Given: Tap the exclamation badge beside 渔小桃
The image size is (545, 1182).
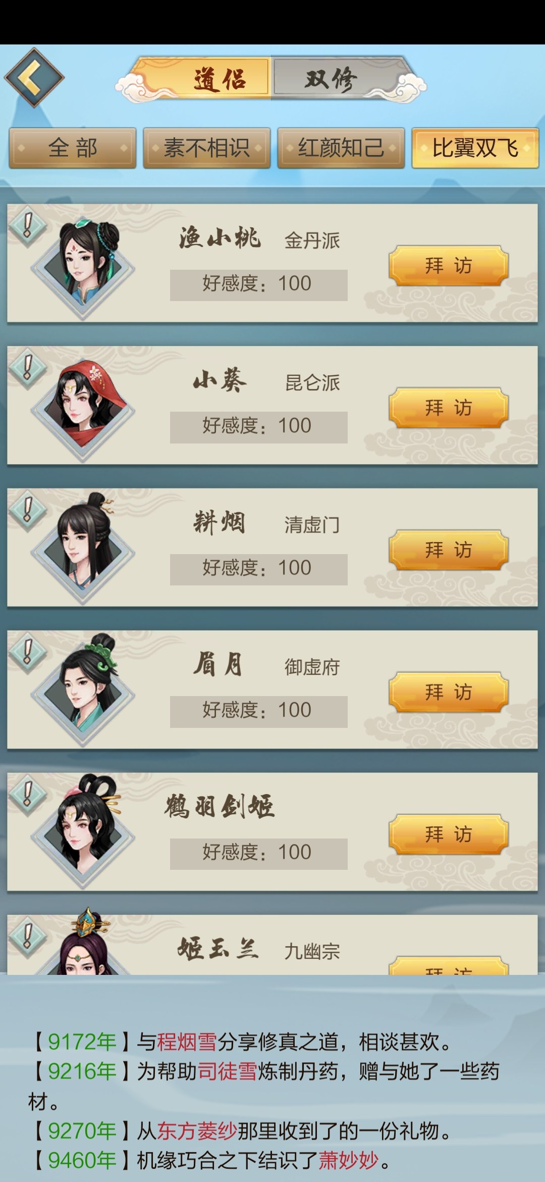Looking at the screenshot, I should tap(28, 225).
